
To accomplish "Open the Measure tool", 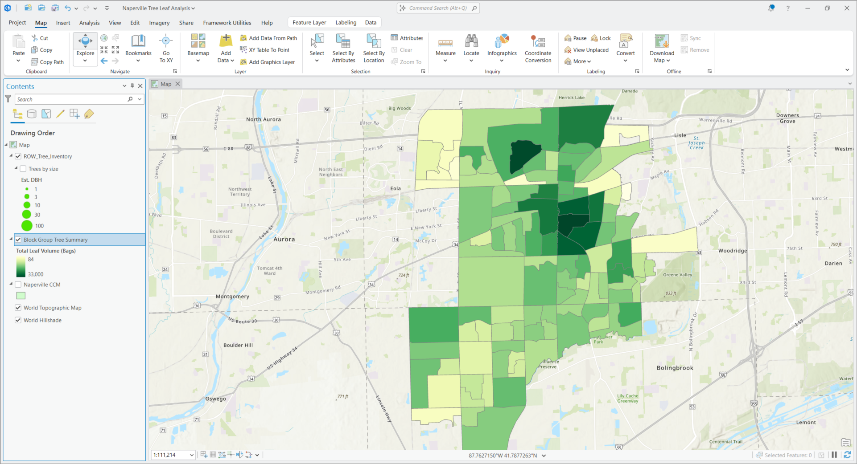I will pos(445,48).
